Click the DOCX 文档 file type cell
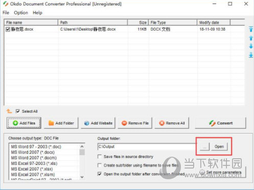This screenshot has width=254, height=190. (x=160, y=29)
